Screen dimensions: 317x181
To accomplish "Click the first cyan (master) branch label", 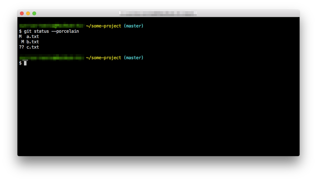I will pyautogui.click(x=134, y=26).
